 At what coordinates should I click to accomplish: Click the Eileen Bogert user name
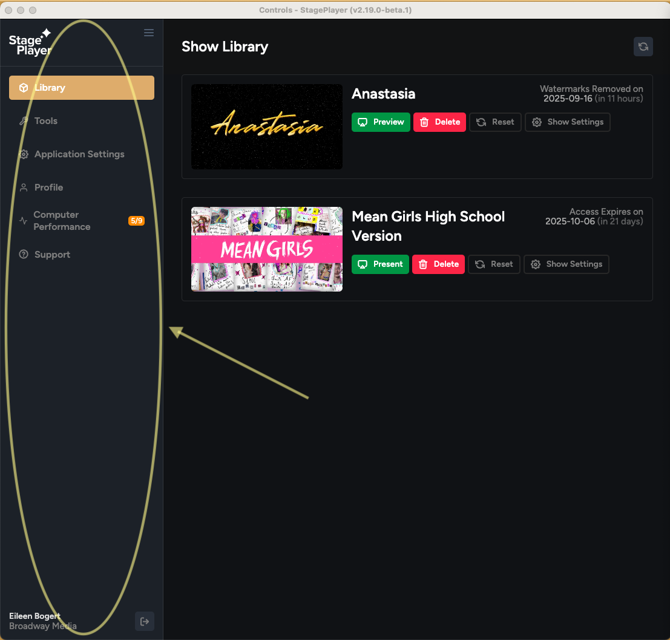click(x=34, y=616)
